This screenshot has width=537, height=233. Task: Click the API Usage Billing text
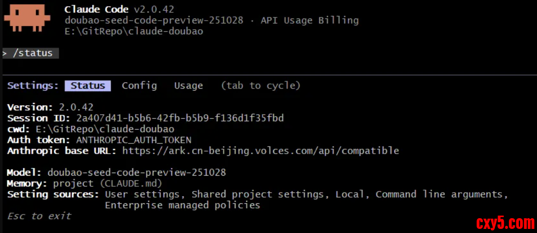coord(309,20)
